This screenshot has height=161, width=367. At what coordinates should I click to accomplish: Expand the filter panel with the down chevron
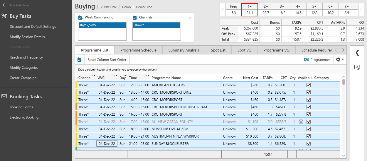(x=189, y=18)
